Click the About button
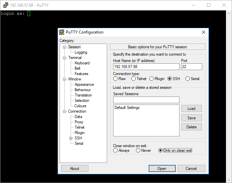 [x=75, y=169]
